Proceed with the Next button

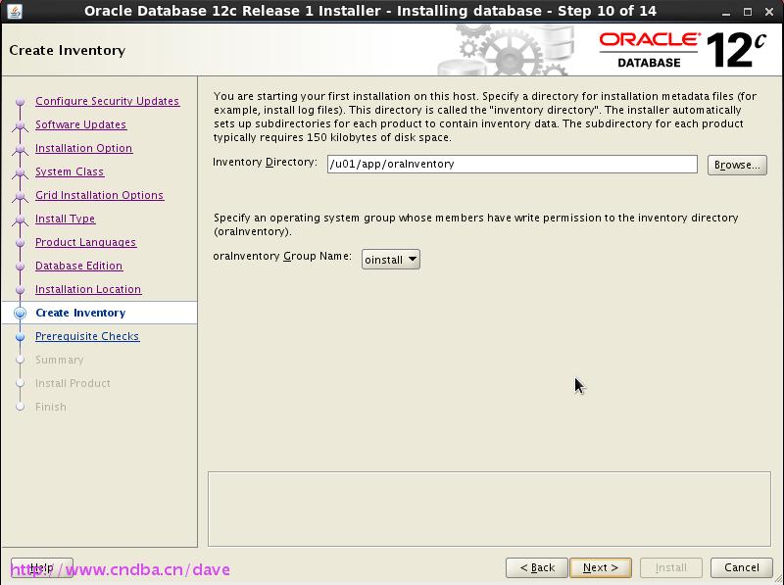601,567
